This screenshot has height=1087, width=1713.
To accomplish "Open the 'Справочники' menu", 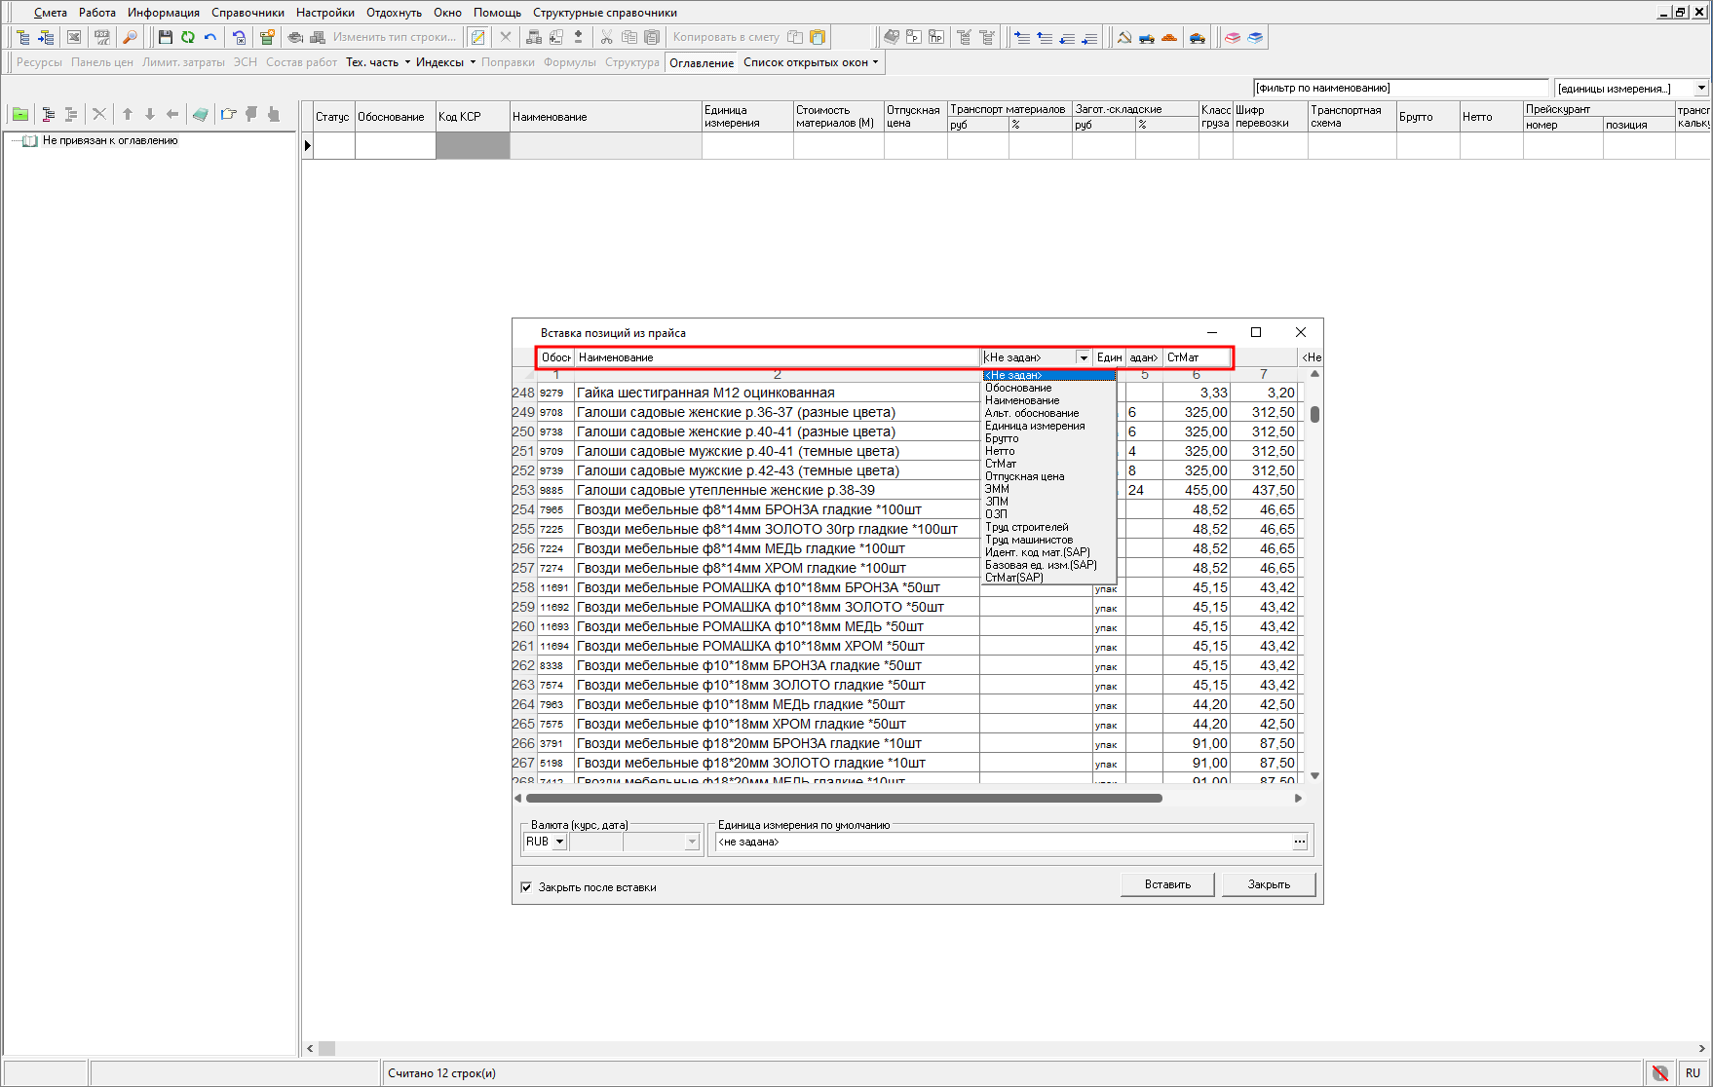I will click(x=247, y=13).
